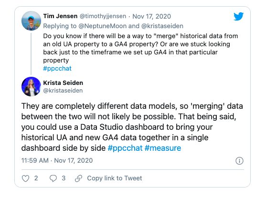Like the tweet with heart icon
The image size is (266, 198).
[26, 178]
